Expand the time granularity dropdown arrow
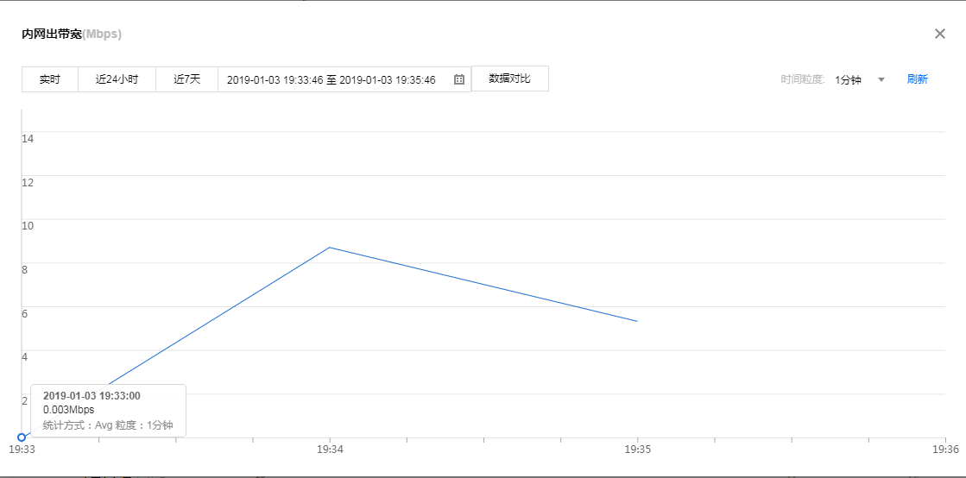The height and width of the screenshot is (478, 966). point(881,79)
